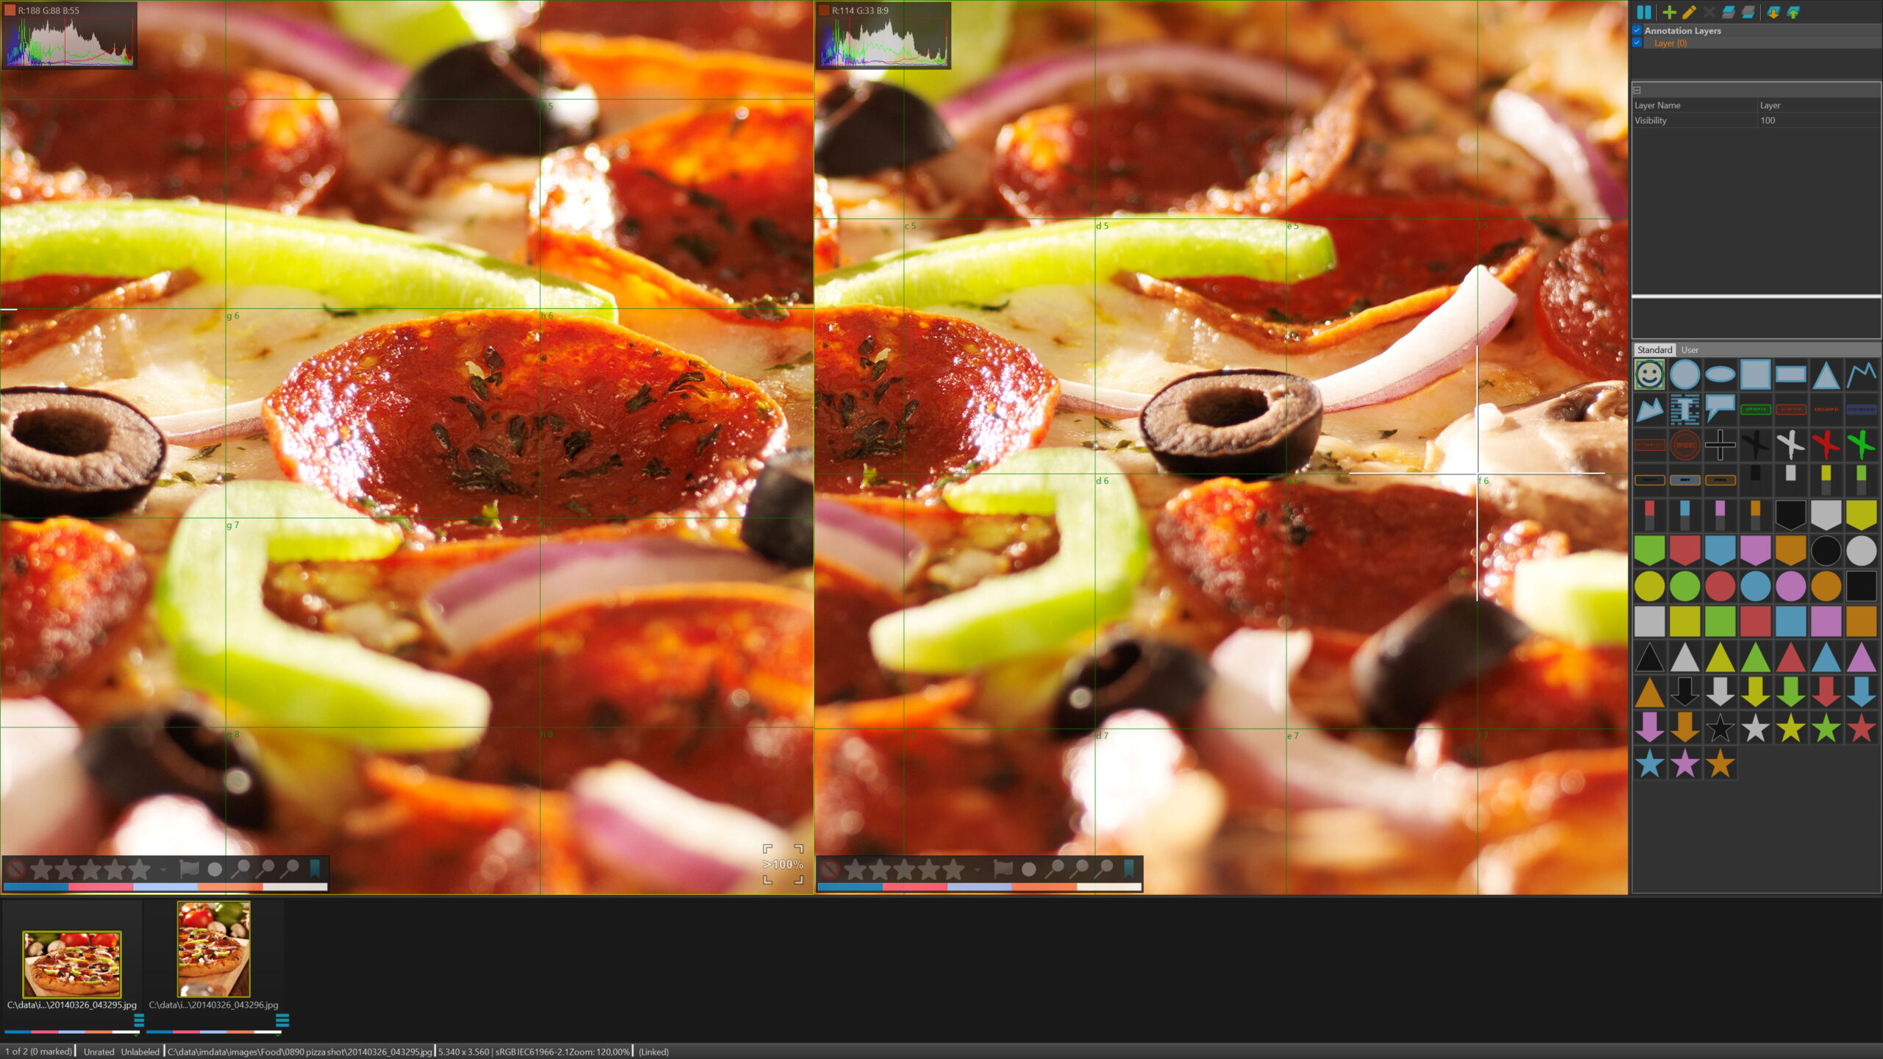This screenshot has width=1883, height=1059.
Task: Switch to the Standard shapes tab
Action: [1654, 350]
